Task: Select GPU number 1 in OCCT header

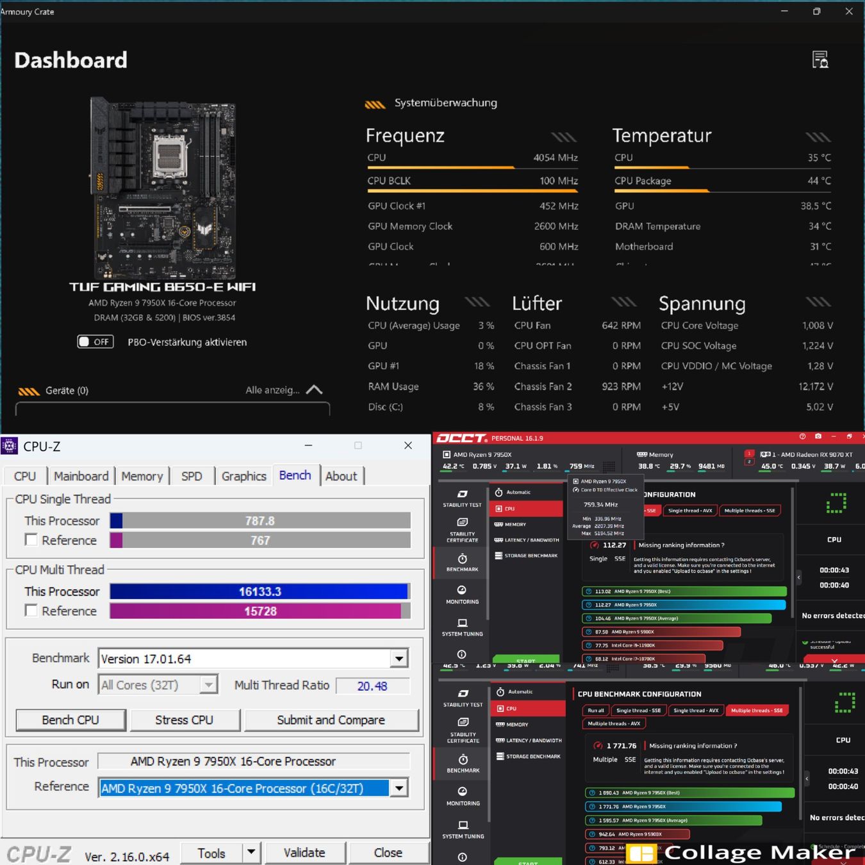Action: tap(748, 454)
